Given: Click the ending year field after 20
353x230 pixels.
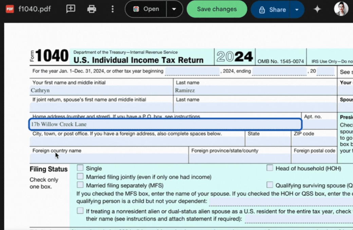Looking at the screenshot, I should (325, 71).
